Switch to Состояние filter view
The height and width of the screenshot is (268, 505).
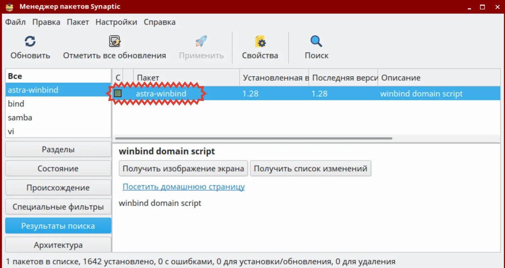[58, 169]
